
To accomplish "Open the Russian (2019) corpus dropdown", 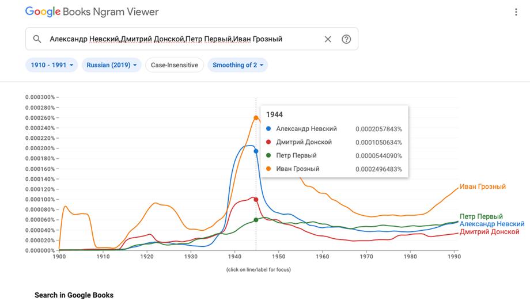I will click(111, 65).
